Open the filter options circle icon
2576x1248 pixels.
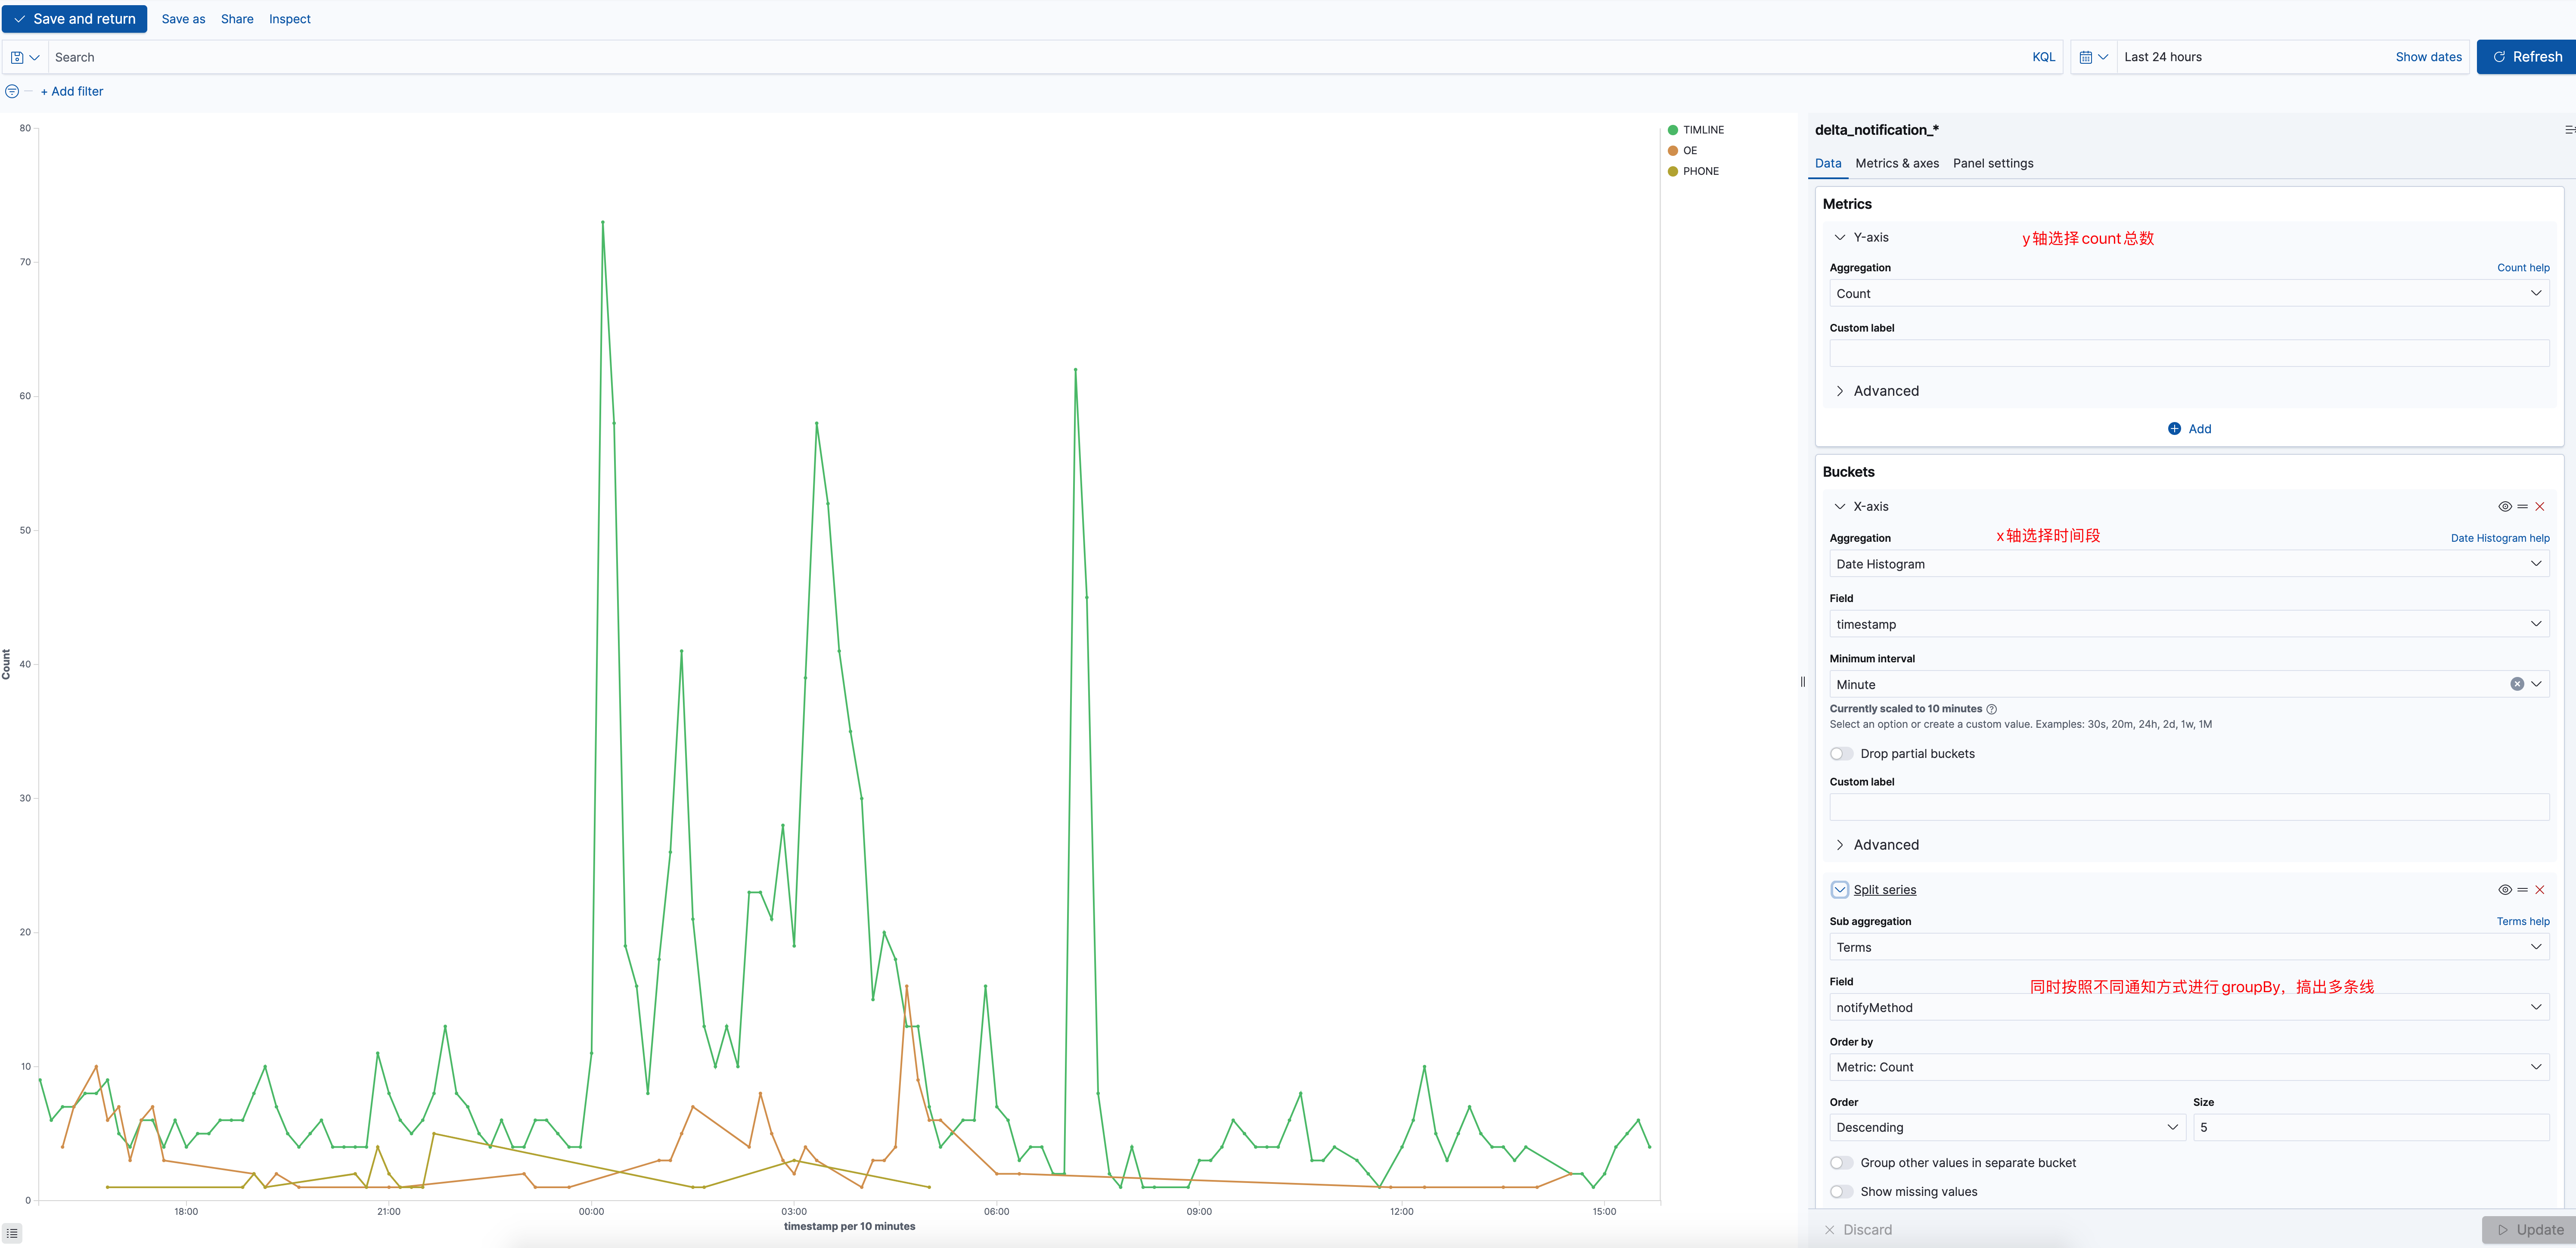tap(12, 91)
